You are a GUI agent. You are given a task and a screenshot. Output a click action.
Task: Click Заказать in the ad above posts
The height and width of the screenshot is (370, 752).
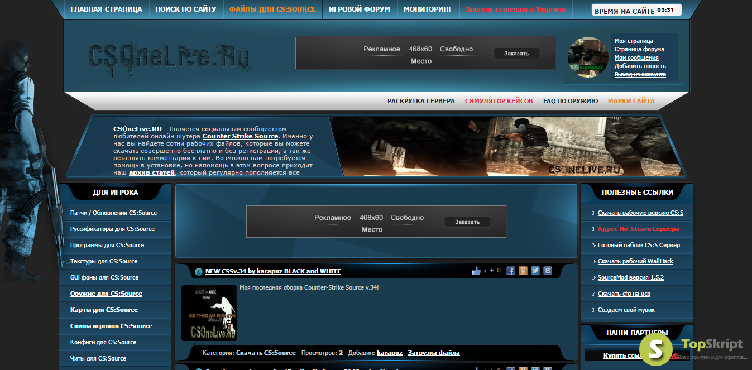[467, 222]
